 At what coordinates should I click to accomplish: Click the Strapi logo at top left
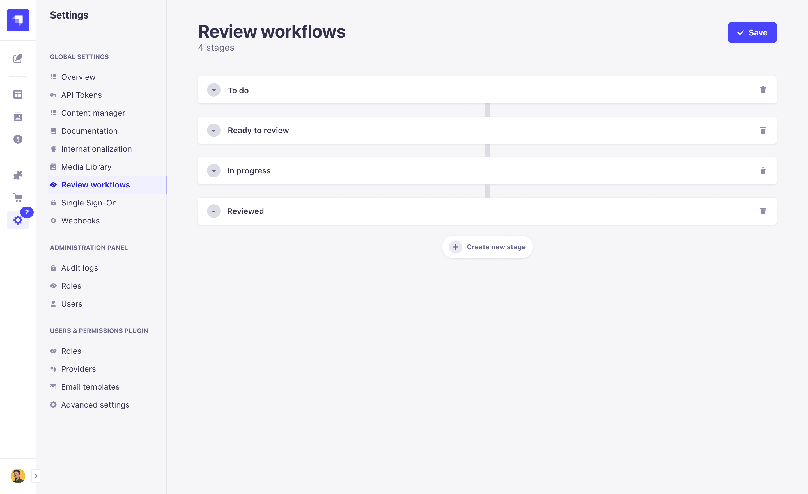tap(18, 20)
